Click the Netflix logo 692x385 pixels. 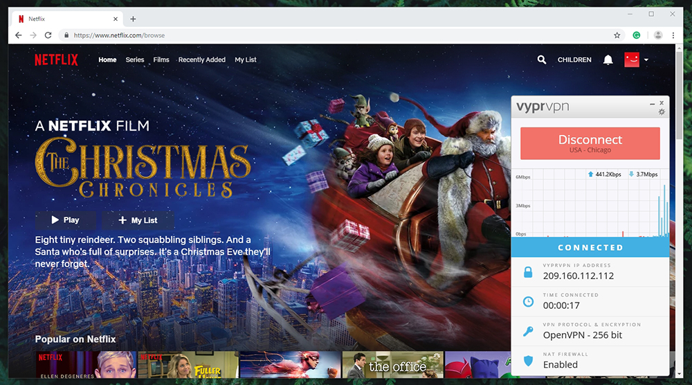pyautogui.click(x=57, y=60)
